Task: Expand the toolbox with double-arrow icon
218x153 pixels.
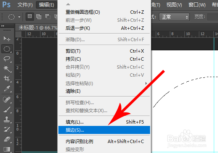Action: tap(3, 26)
